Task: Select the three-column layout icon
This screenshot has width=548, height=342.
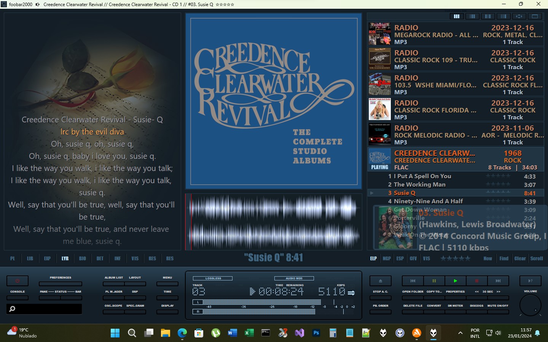Action: 457,16
